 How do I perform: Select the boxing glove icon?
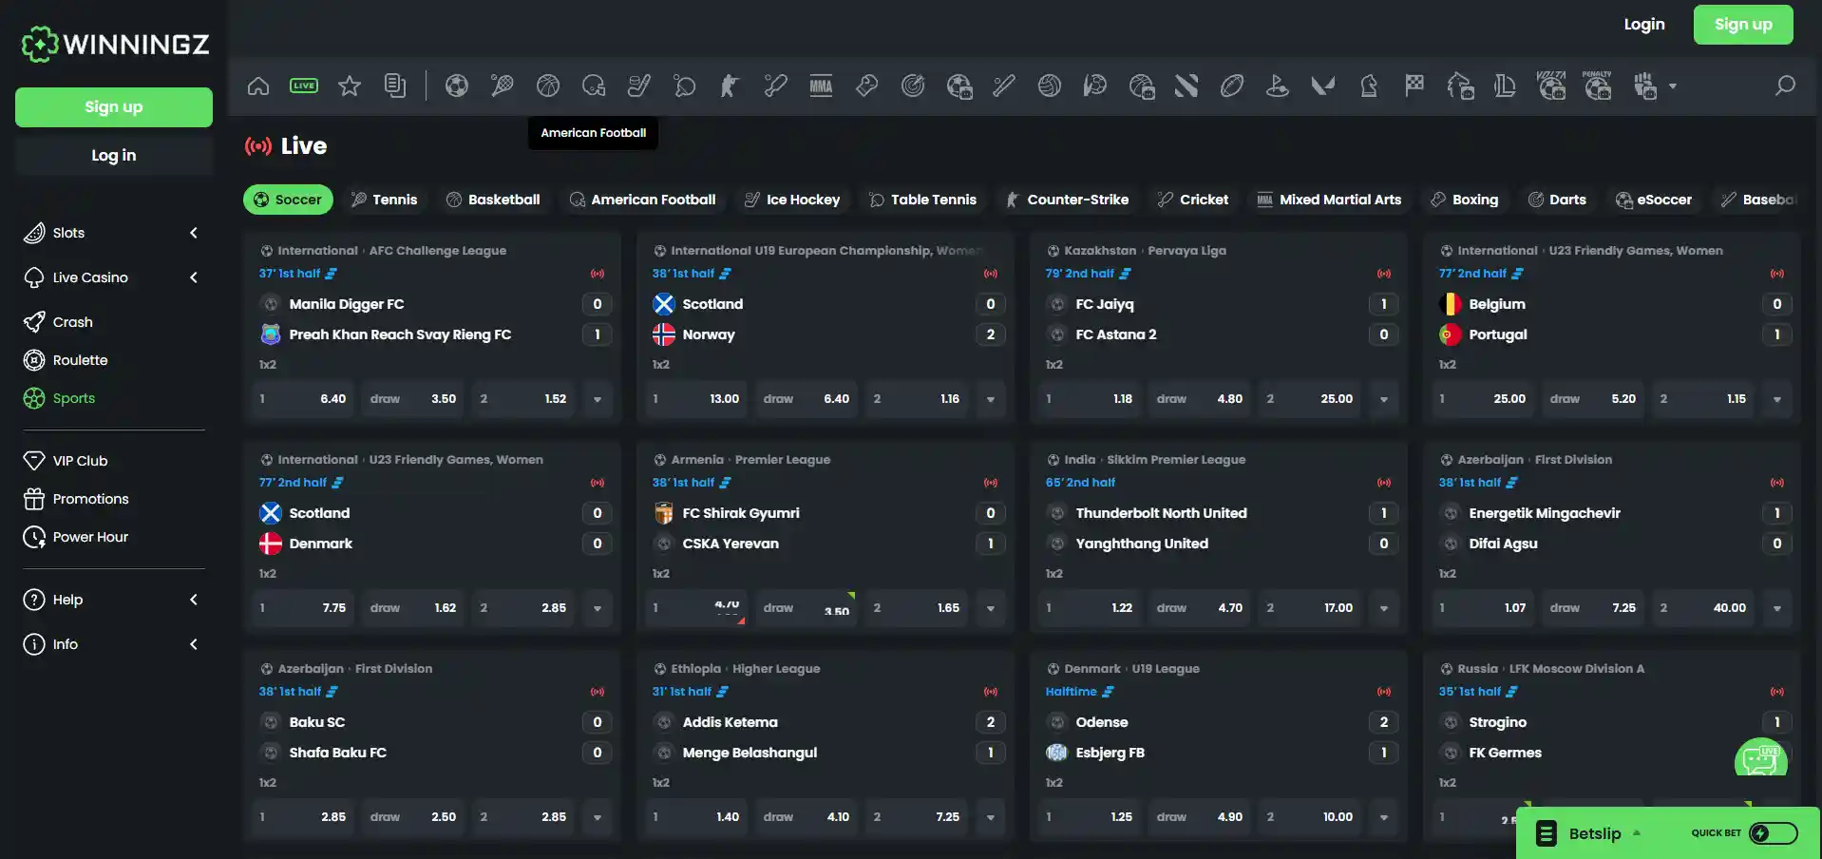coord(867,86)
